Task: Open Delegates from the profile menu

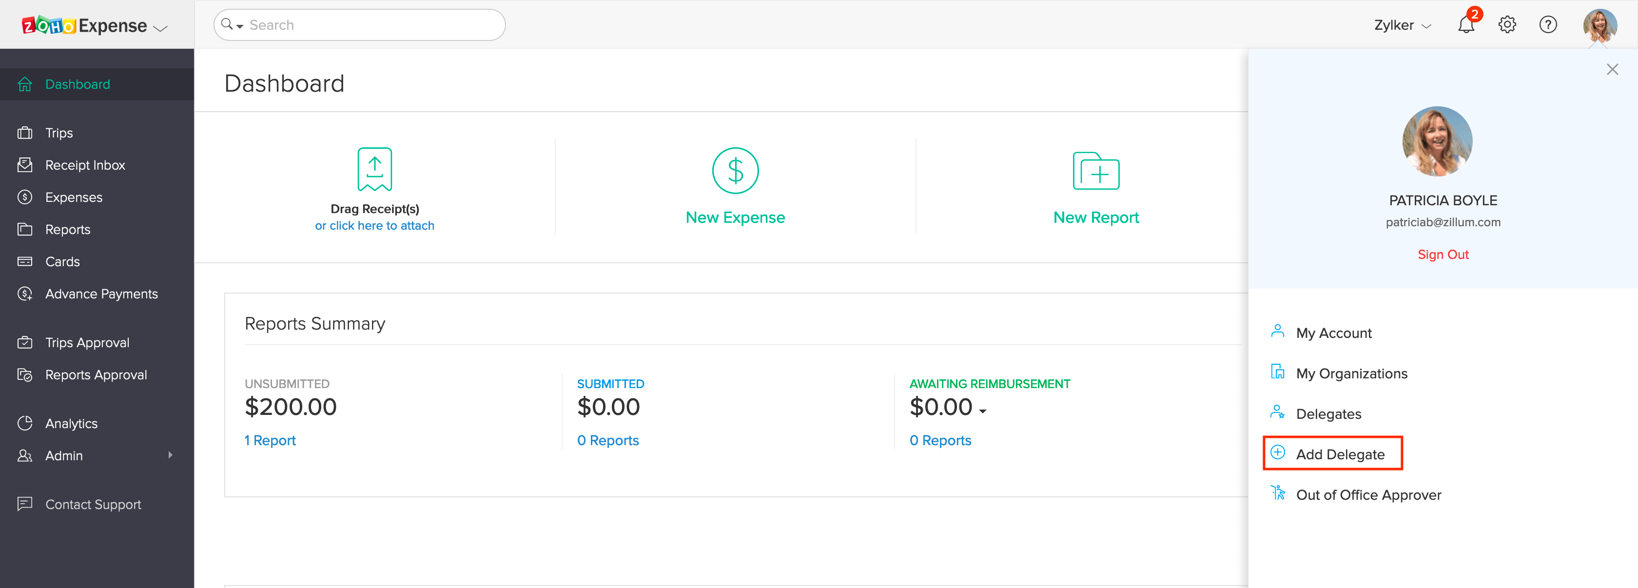Action: tap(1329, 413)
